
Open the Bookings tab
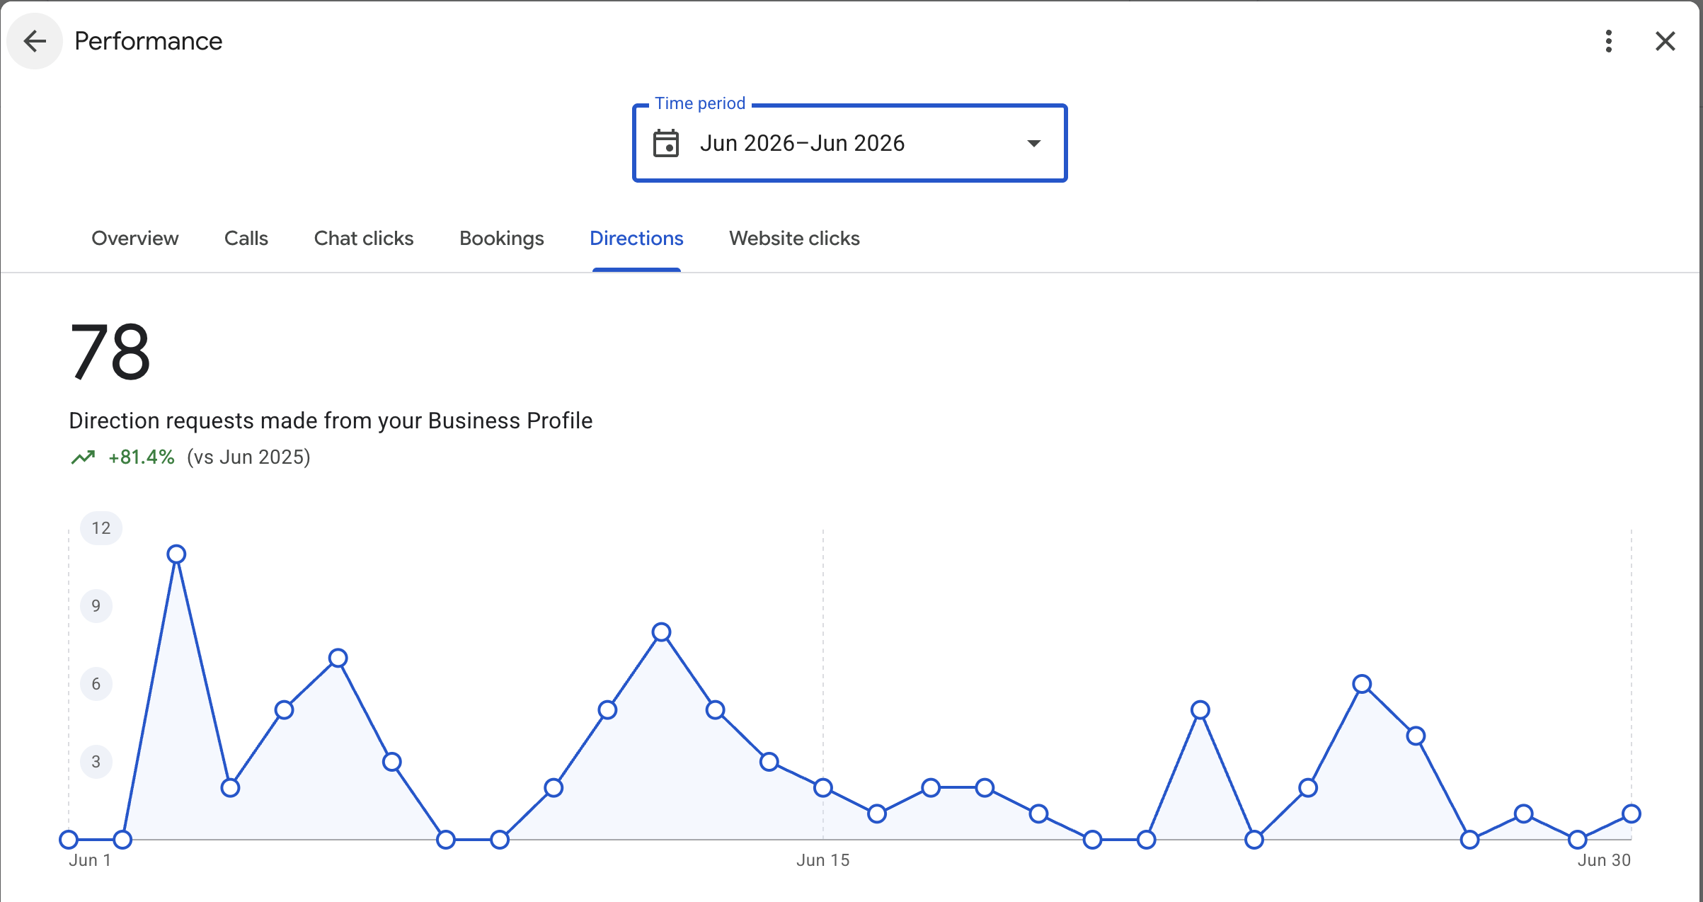(x=502, y=239)
